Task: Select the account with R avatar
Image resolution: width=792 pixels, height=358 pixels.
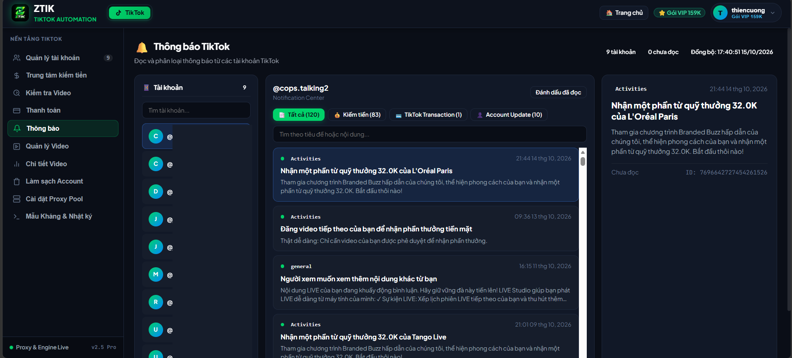Action: [196, 302]
